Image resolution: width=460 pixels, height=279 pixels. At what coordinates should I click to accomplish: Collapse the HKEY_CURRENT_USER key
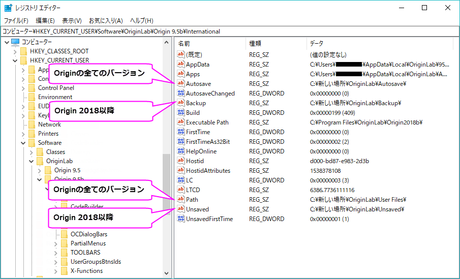(x=15, y=60)
